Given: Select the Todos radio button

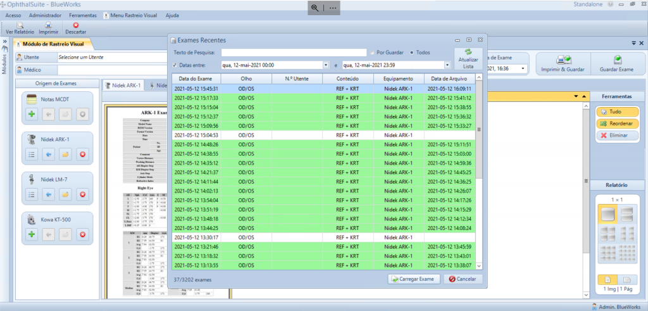Looking at the screenshot, I should click(x=413, y=53).
